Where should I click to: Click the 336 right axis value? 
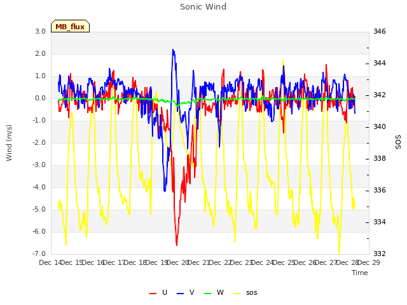tap(380, 191)
